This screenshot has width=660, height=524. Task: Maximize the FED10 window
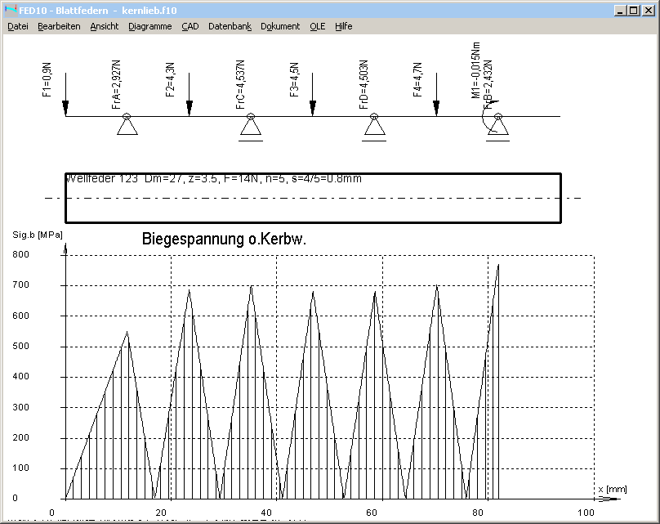pos(634,10)
